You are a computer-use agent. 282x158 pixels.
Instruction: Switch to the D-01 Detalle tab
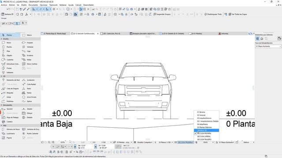(x=173, y=34)
